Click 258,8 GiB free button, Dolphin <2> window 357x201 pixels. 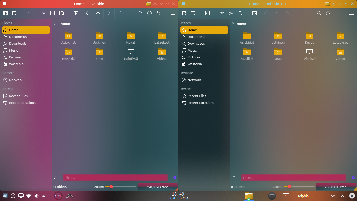pos(336,187)
